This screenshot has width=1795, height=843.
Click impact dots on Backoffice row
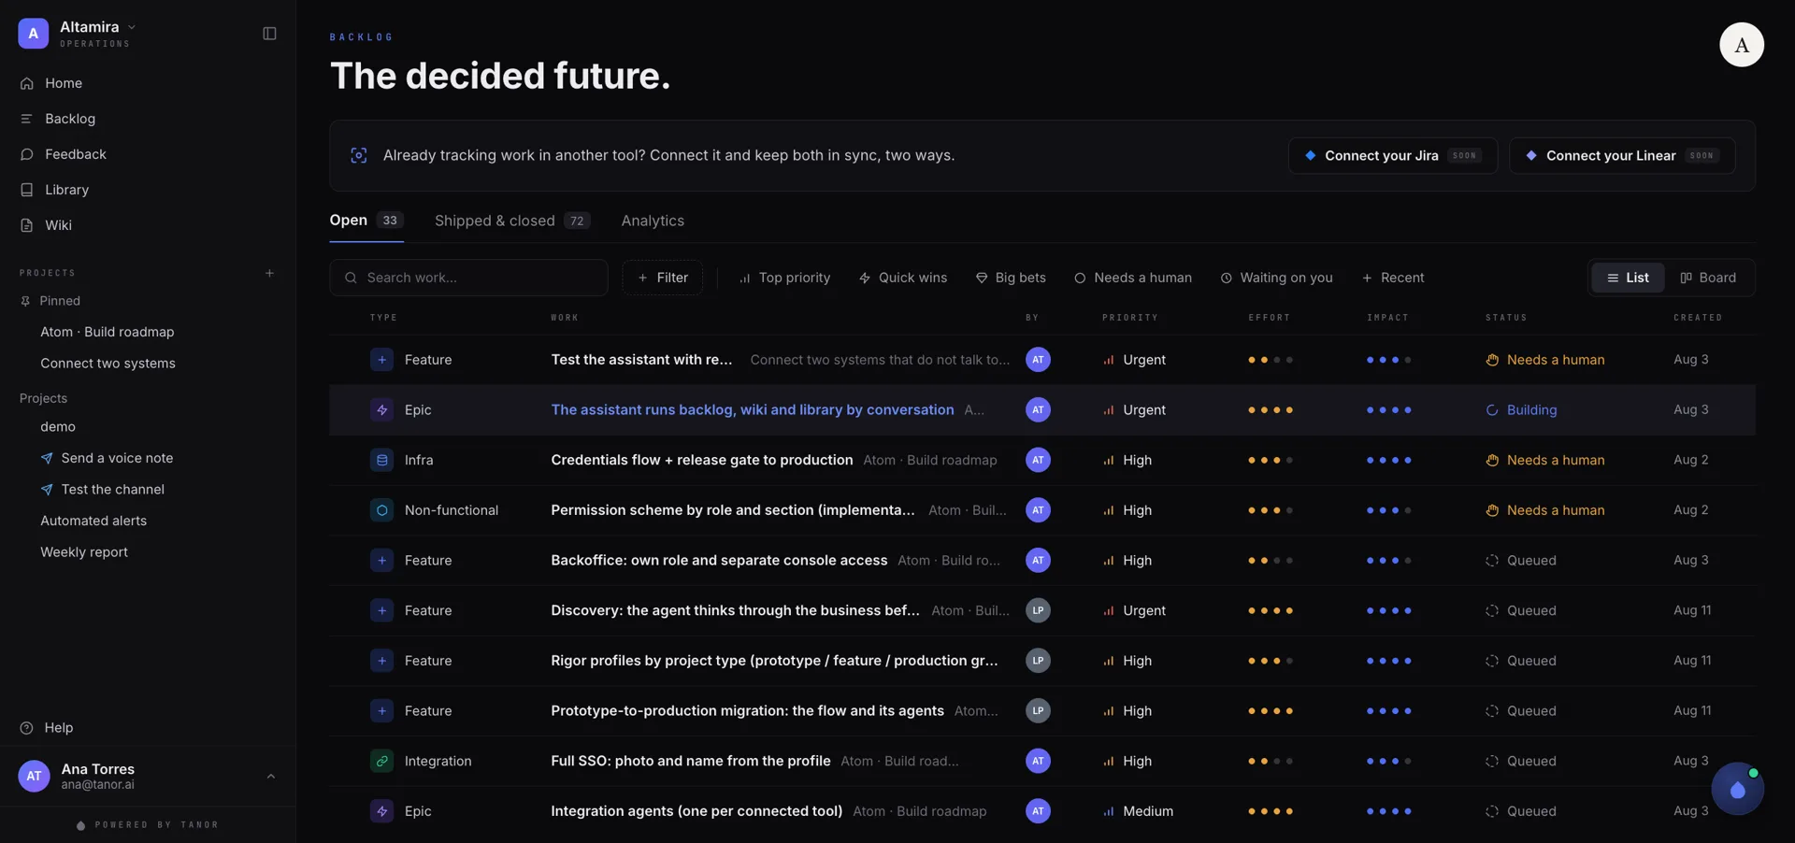coord(1388,561)
